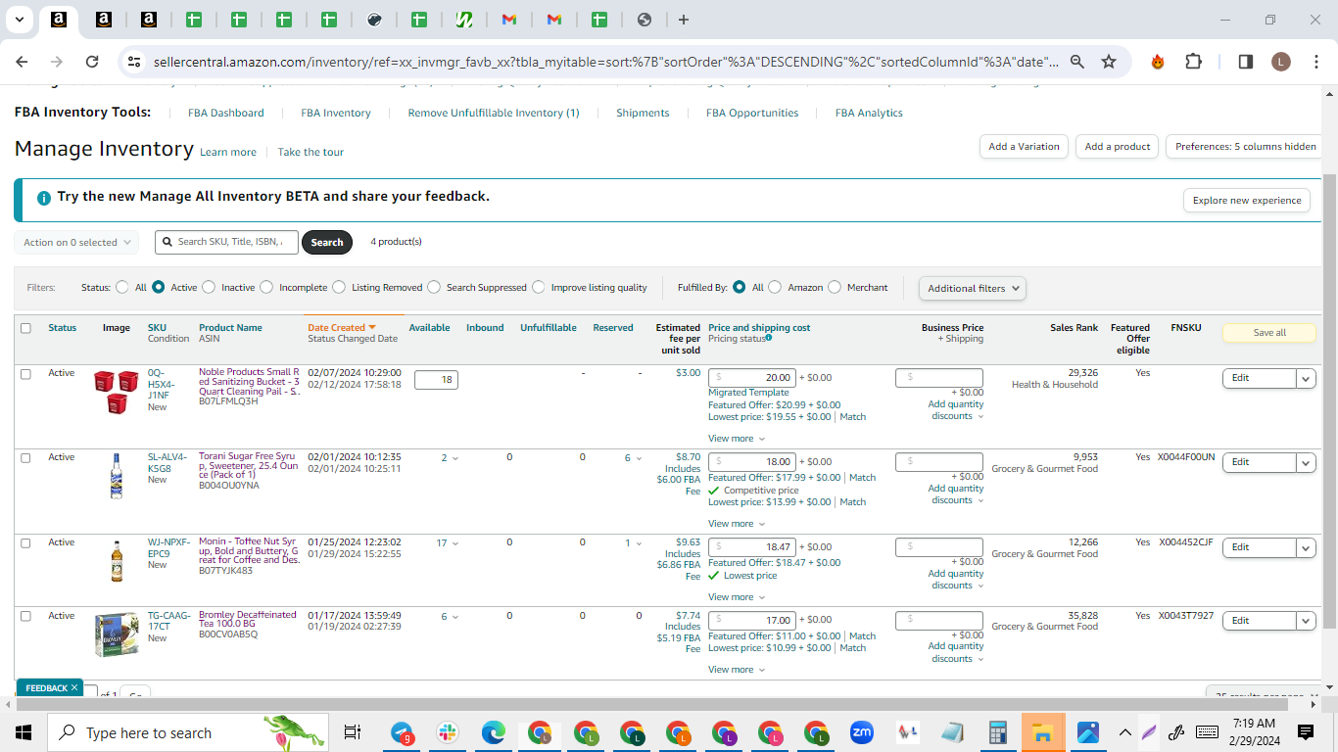
Task: Close the Feedback tab
Action: 74,688
